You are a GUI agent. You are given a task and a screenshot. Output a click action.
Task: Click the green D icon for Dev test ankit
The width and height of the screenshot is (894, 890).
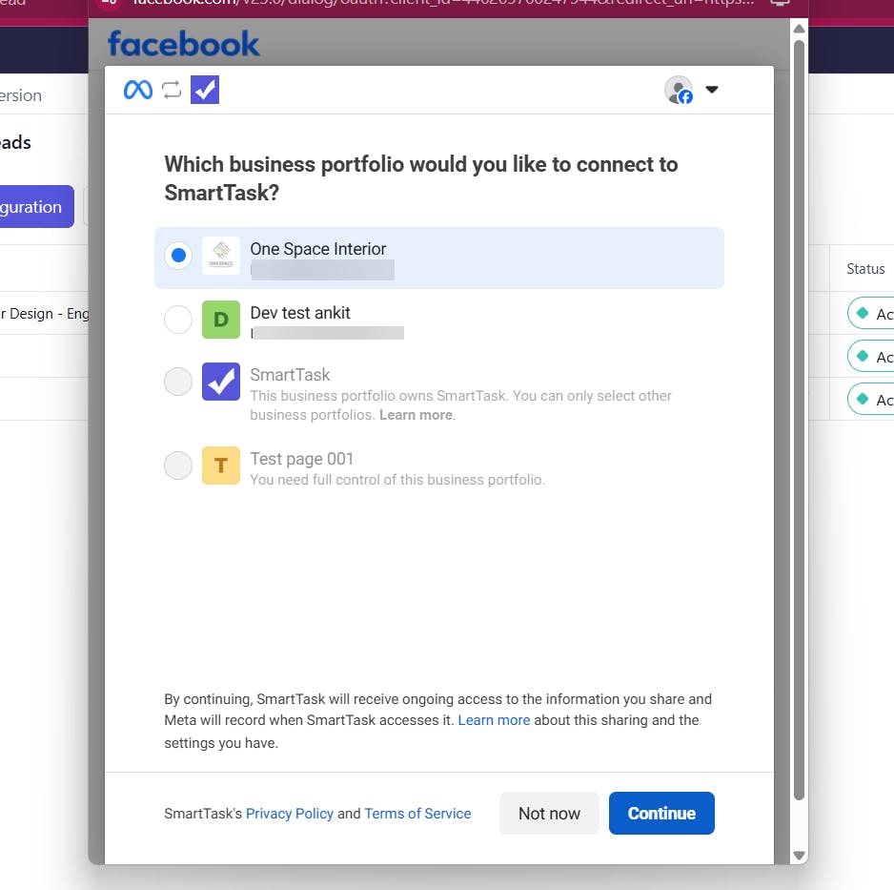click(221, 320)
